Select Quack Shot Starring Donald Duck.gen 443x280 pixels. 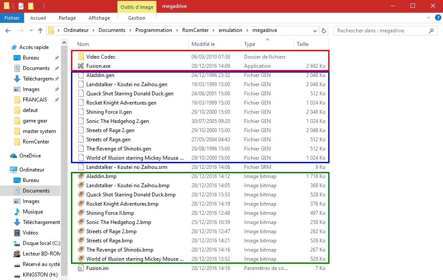130,94
